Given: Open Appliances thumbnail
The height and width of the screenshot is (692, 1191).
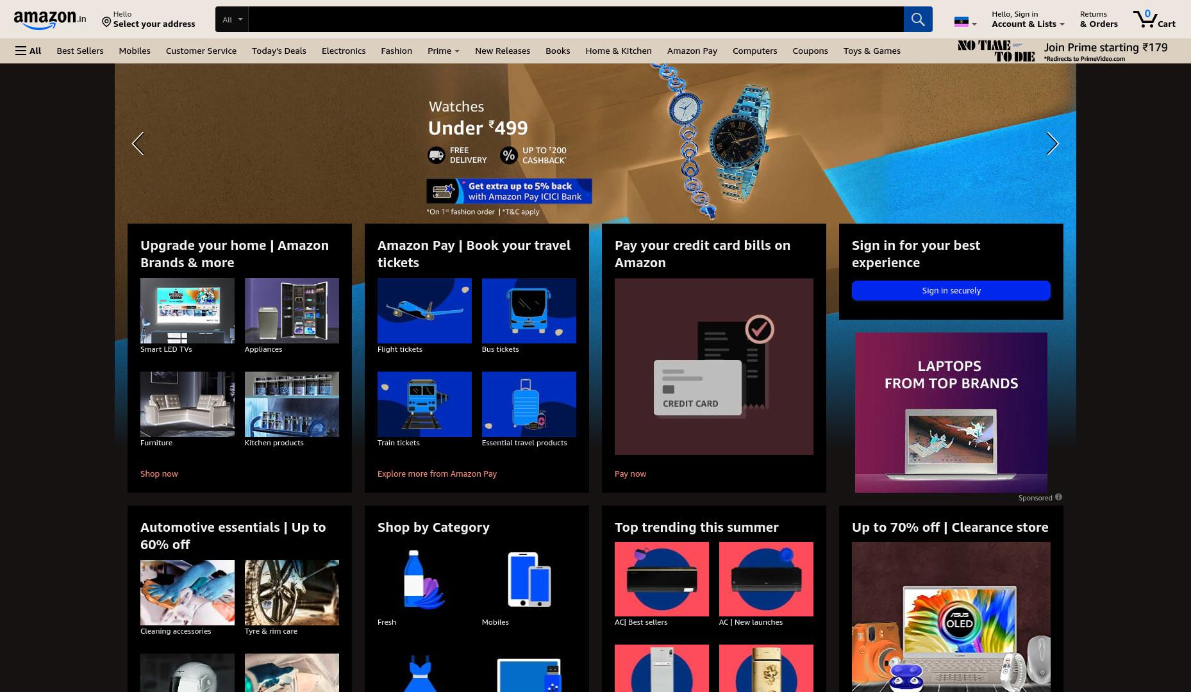Looking at the screenshot, I should 292,311.
